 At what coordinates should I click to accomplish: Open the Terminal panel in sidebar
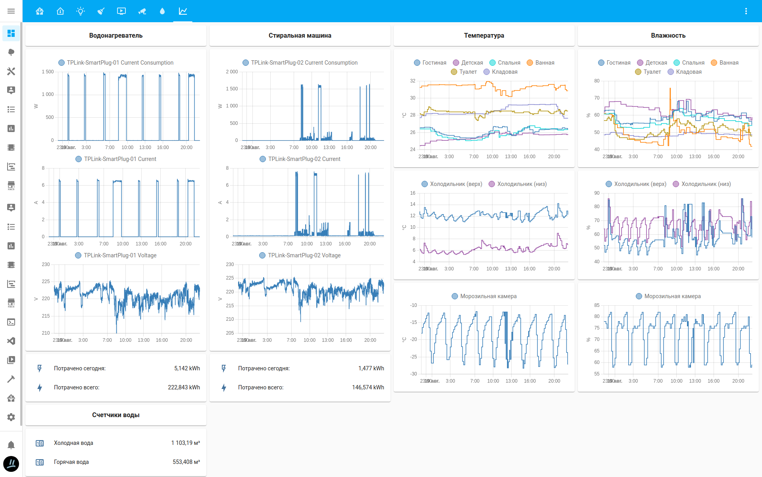(x=11, y=322)
